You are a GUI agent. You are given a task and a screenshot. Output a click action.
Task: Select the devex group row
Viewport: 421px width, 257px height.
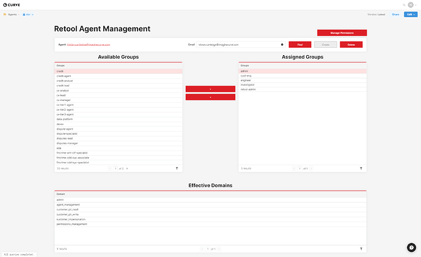(118, 124)
